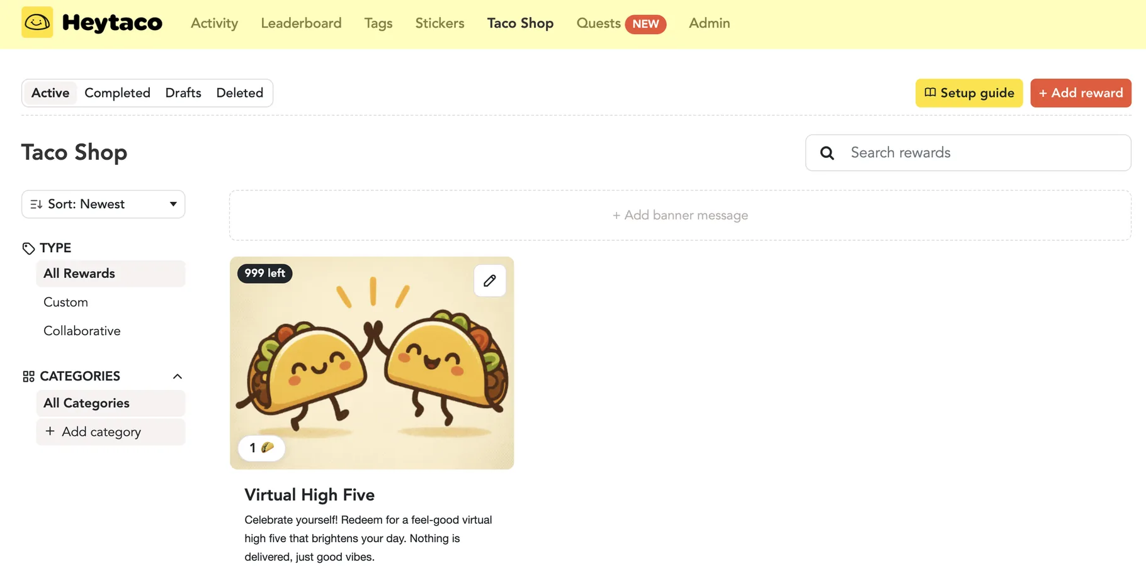The image size is (1146, 588).
Task: Select Taco Shop in the top navigation
Action: click(520, 23)
